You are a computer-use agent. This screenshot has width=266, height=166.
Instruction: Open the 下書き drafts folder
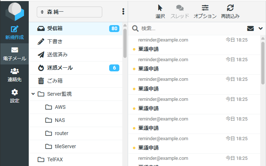pyautogui.click(x=76, y=41)
